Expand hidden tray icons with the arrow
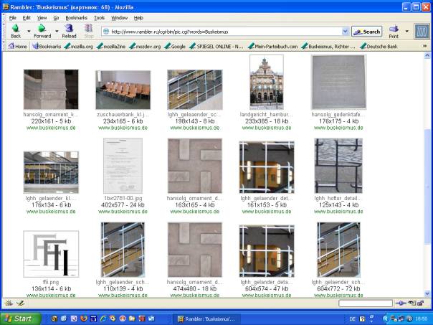Viewport: 433px width, 325px height. coord(385,319)
